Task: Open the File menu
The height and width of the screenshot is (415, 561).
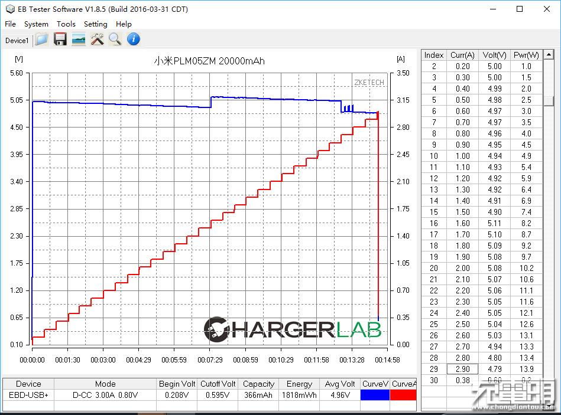Action: pyautogui.click(x=10, y=24)
